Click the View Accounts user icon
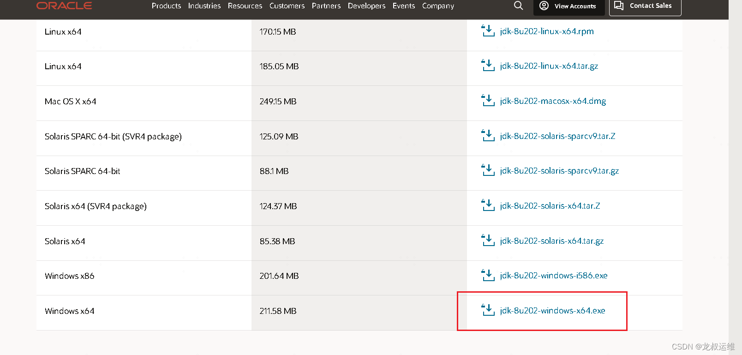The width and height of the screenshot is (742, 355). 544,6
